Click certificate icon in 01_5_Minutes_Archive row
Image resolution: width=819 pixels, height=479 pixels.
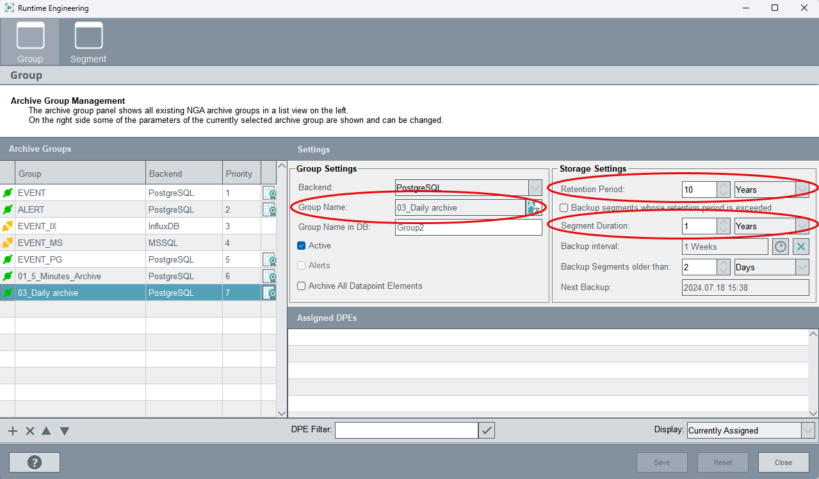[x=269, y=276]
